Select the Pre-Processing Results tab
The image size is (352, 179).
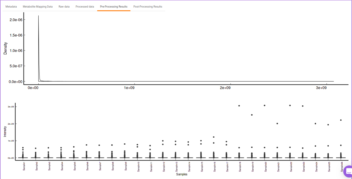tap(114, 7)
